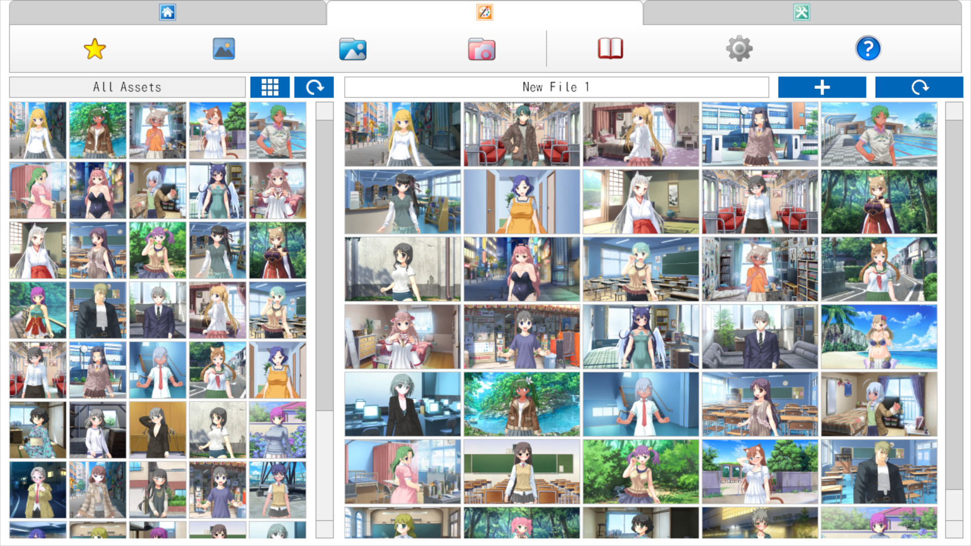Image resolution: width=971 pixels, height=546 pixels.
Task: Toggle grid view for All Assets
Action: point(270,87)
